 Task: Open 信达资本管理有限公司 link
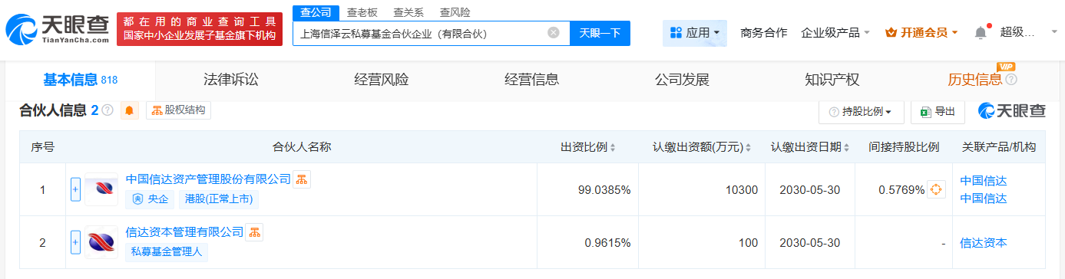tap(184, 232)
